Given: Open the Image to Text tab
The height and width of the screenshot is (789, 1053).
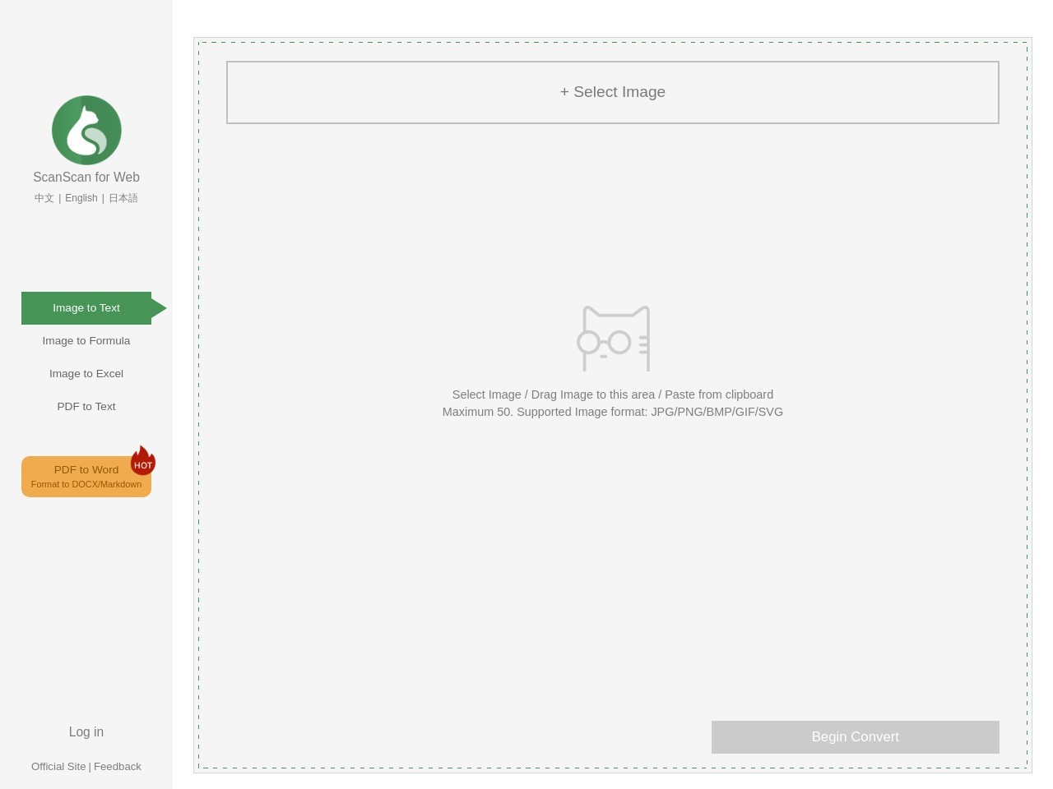Looking at the screenshot, I should click(86, 308).
